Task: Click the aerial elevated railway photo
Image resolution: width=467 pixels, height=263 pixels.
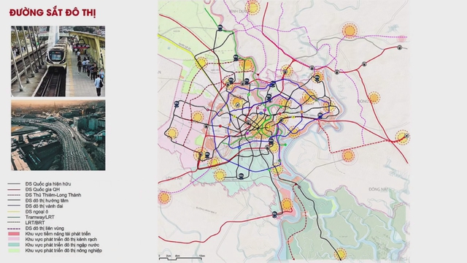Action: click(58, 135)
